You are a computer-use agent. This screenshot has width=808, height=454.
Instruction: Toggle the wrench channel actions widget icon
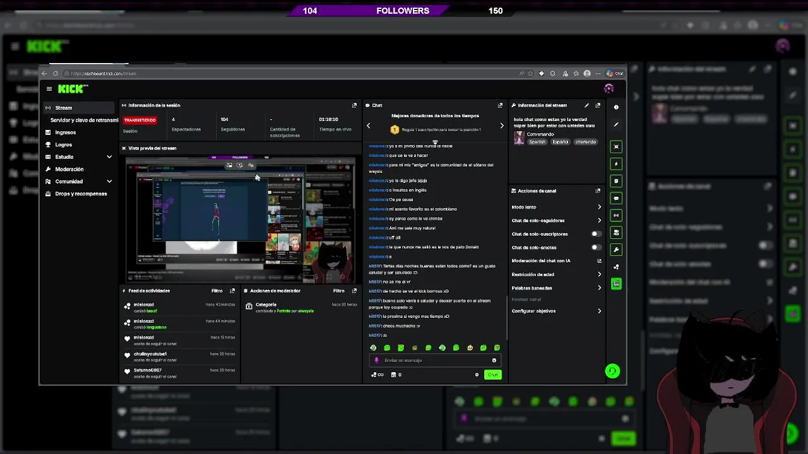[616, 250]
